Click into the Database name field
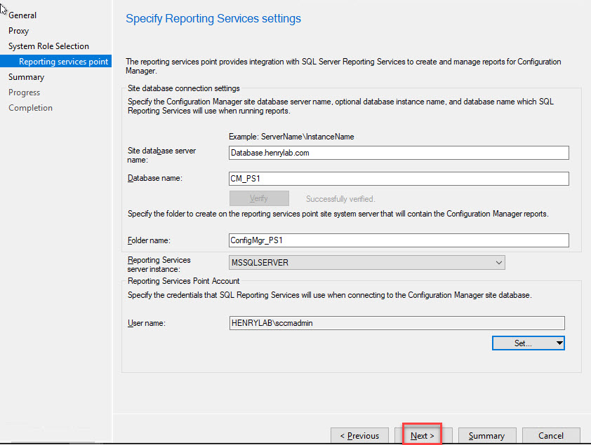 tap(398, 179)
